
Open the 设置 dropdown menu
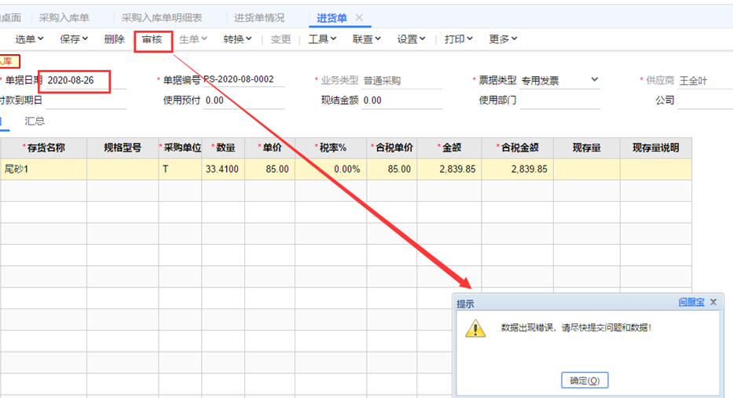[x=411, y=39]
